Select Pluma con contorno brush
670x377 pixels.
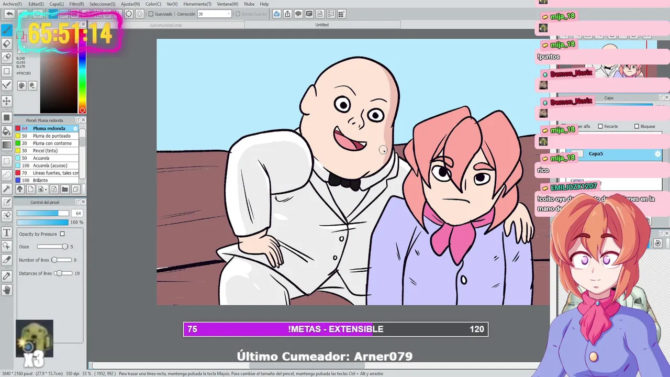coord(47,143)
